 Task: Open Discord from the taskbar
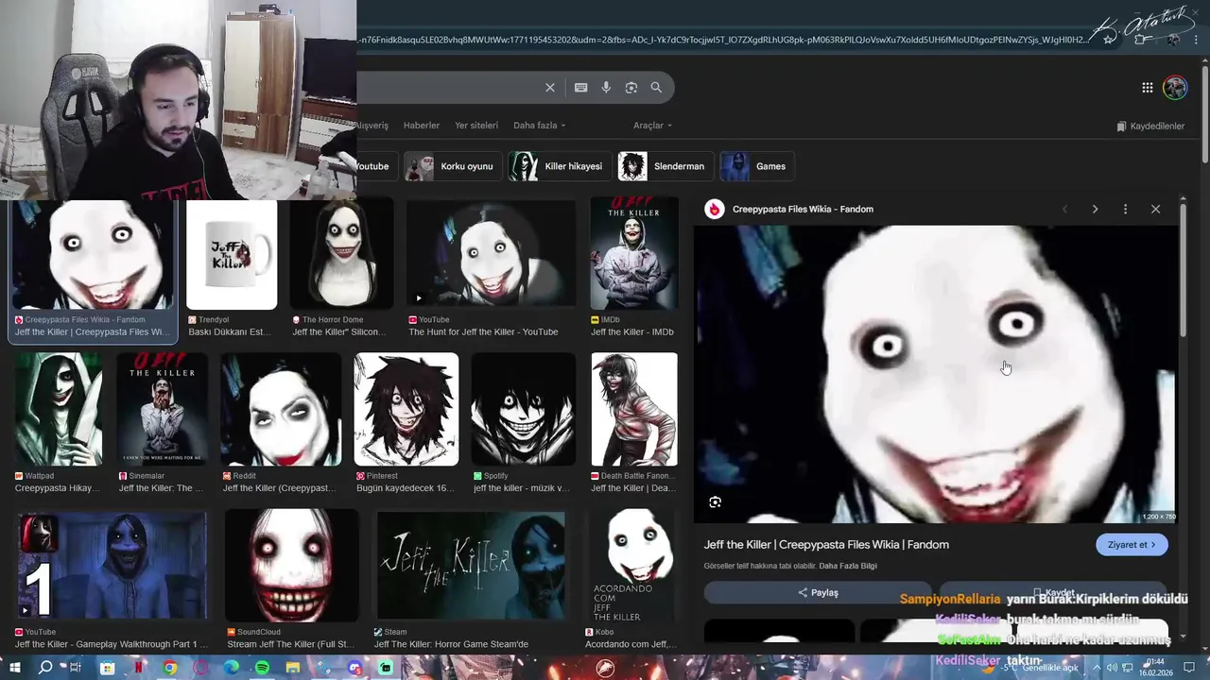[x=354, y=668]
